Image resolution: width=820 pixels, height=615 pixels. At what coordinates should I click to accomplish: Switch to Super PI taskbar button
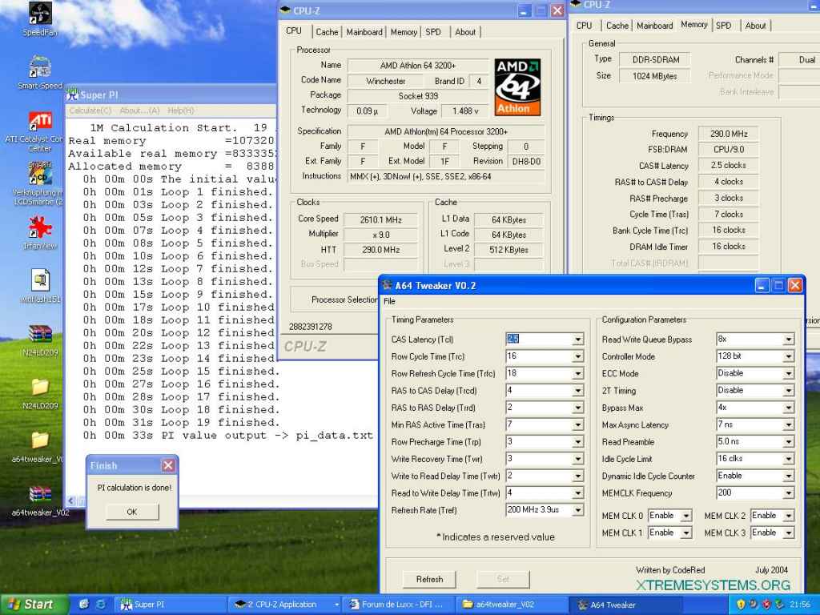click(x=170, y=605)
